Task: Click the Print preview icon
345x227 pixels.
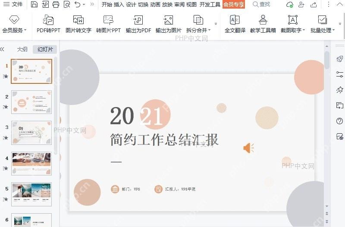Action: [x=67, y=4]
